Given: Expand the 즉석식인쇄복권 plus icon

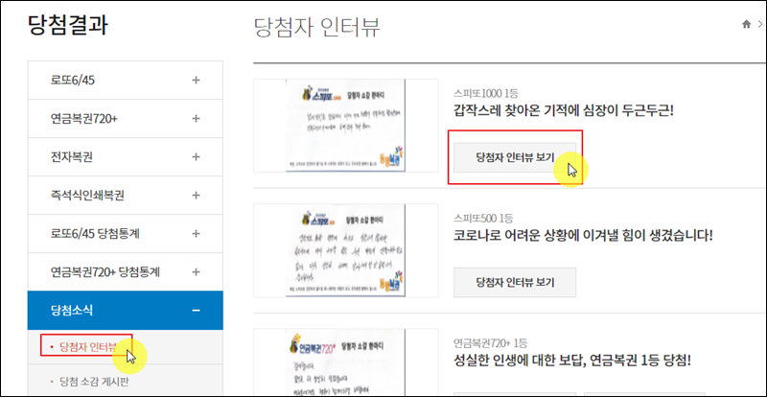Looking at the screenshot, I should [x=196, y=196].
